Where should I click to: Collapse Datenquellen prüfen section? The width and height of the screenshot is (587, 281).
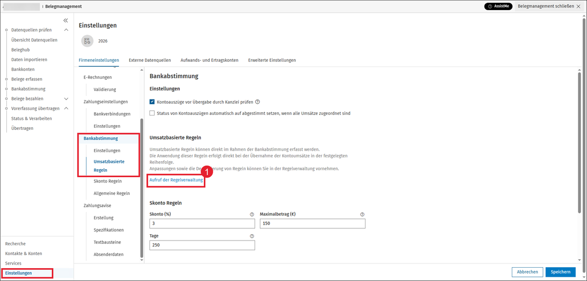(x=66, y=30)
